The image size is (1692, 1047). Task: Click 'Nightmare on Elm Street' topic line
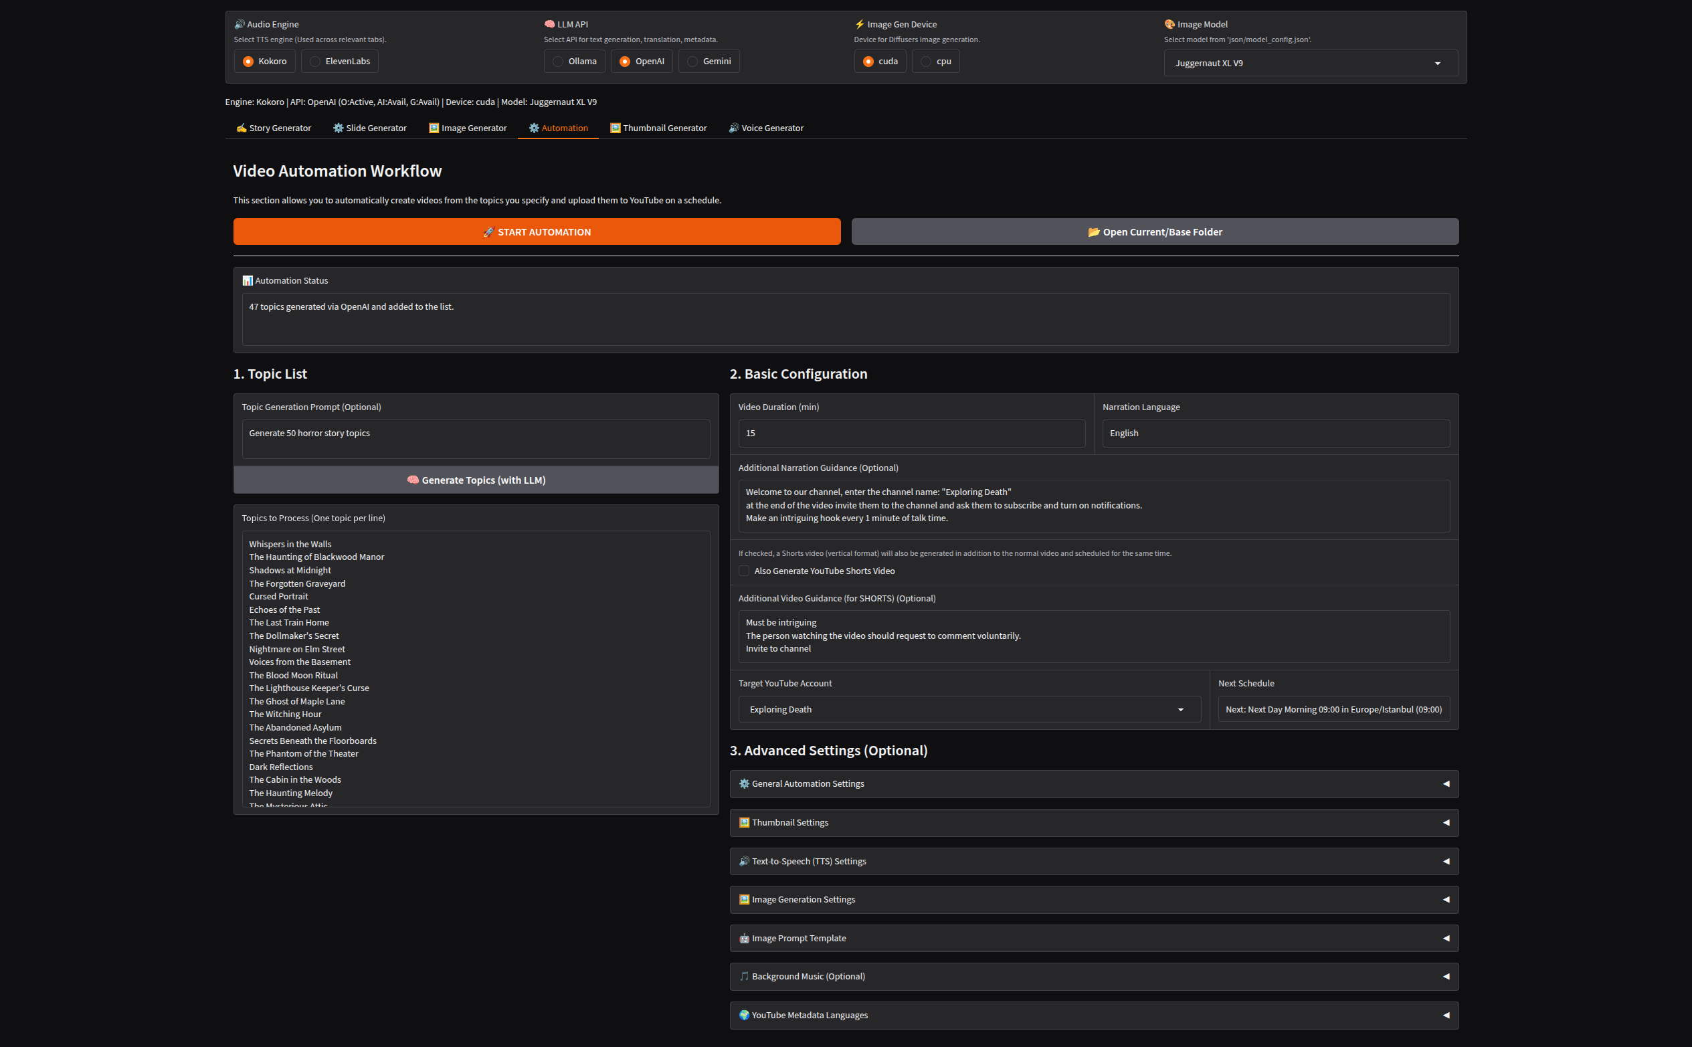point(297,650)
